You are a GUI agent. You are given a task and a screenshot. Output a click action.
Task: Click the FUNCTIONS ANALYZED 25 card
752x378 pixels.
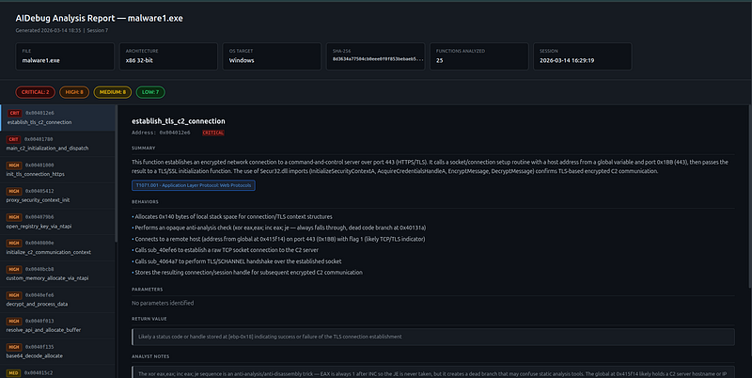[479, 56]
